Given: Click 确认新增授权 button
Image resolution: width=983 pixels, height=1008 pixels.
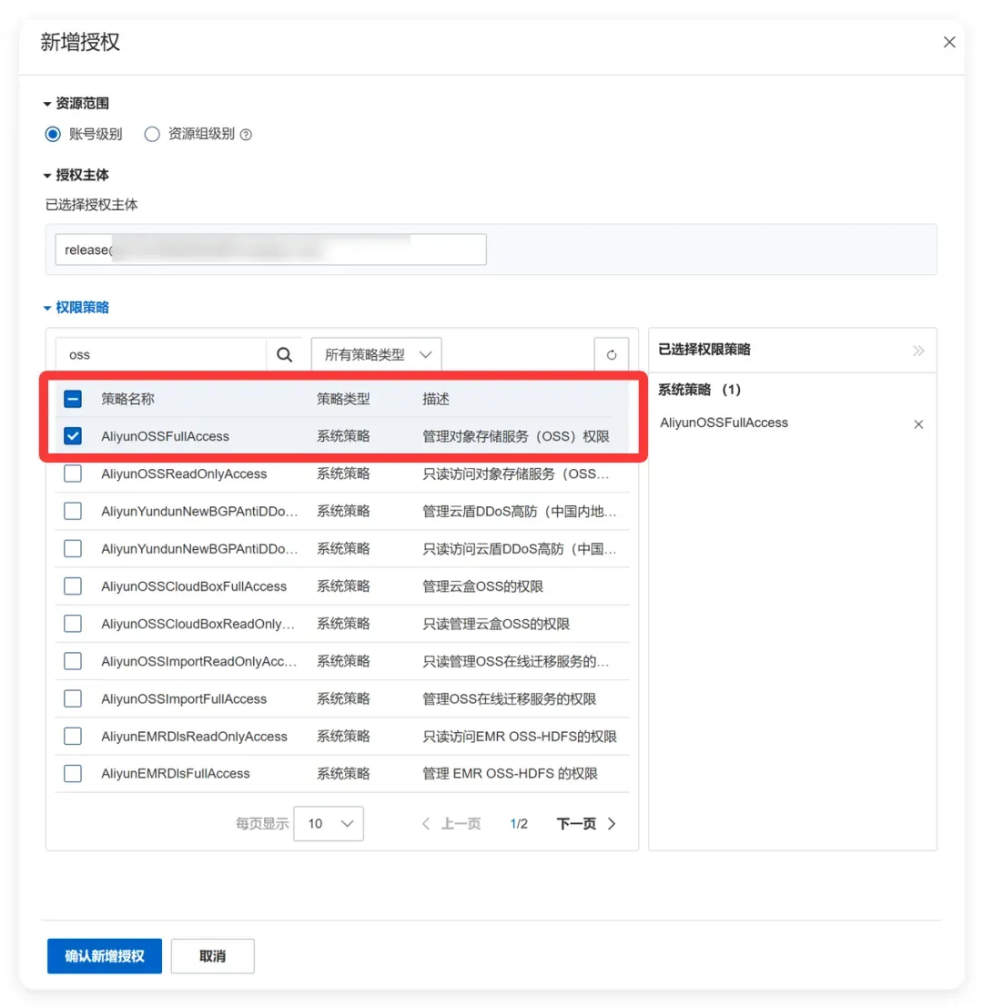Looking at the screenshot, I should [x=105, y=956].
